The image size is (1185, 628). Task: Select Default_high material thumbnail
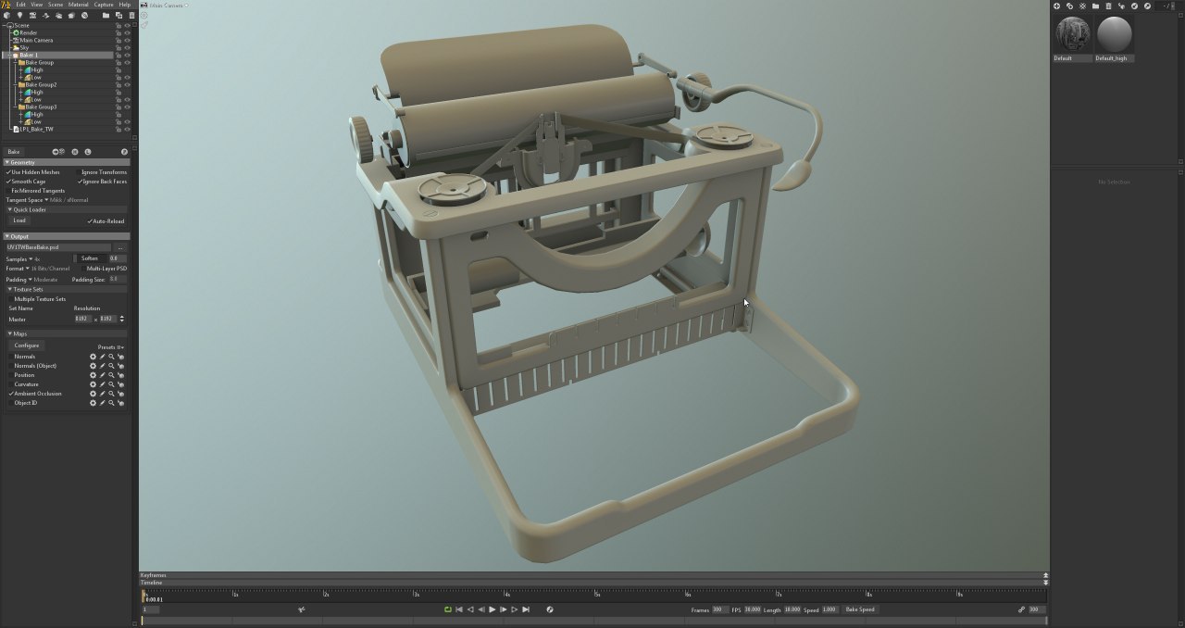point(1114,34)
